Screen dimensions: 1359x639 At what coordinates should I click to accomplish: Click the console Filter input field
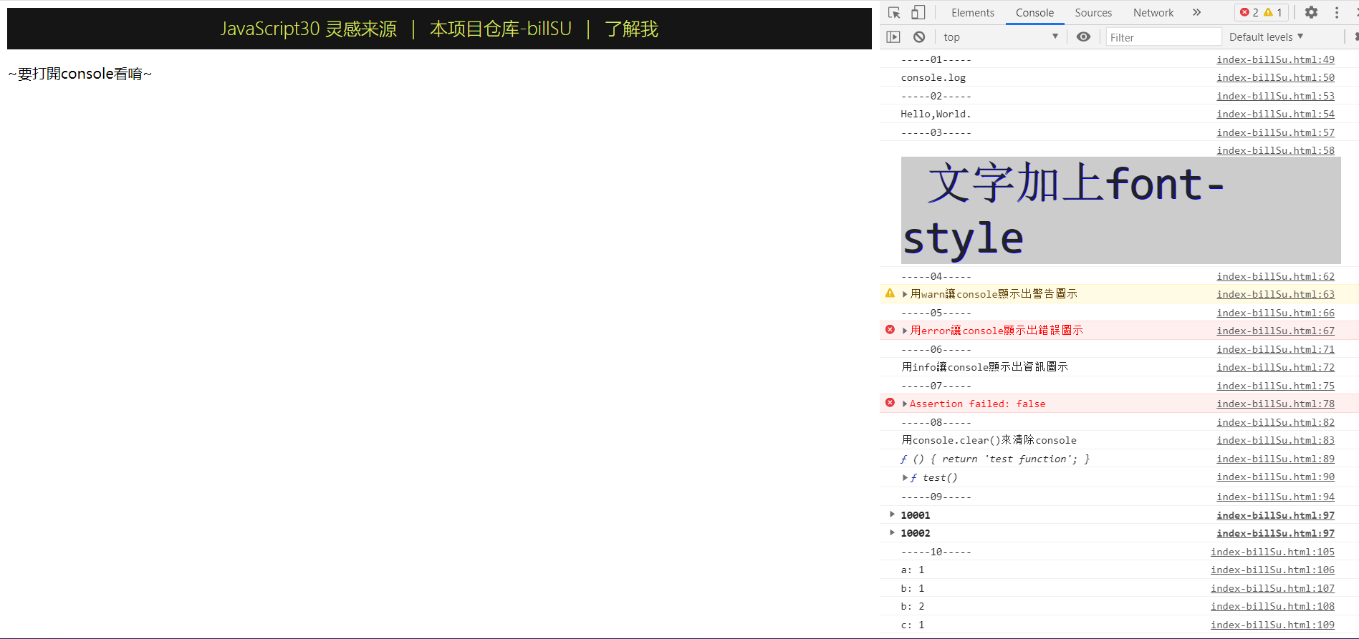pos(1163,37)
